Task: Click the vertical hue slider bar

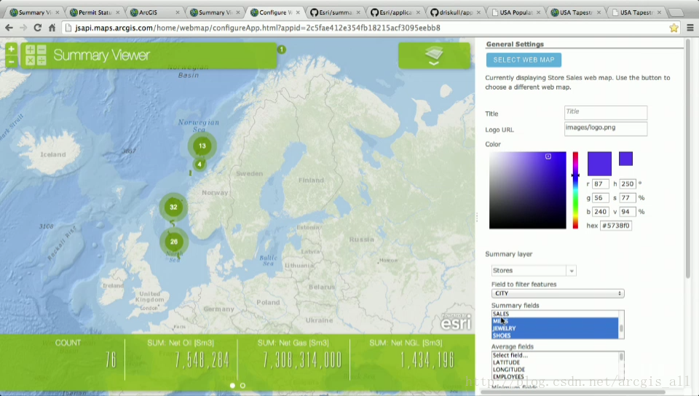Action: click(575, 190)
